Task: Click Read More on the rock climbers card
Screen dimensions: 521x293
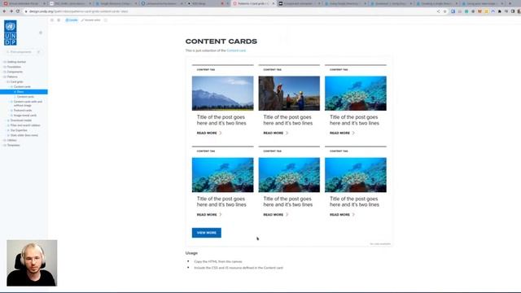Action: pyautogui.click(x=275, y=133)
